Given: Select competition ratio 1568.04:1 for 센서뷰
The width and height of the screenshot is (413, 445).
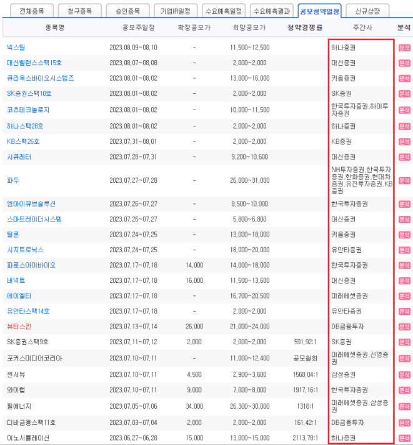Looking at the screenshot, I should (306, 375).
